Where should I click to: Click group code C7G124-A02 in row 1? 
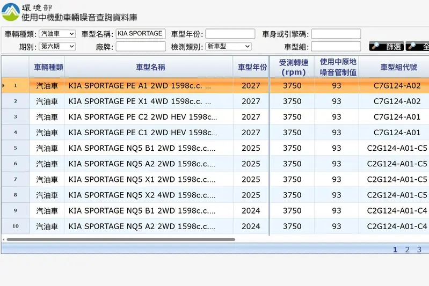pos(397,85)
